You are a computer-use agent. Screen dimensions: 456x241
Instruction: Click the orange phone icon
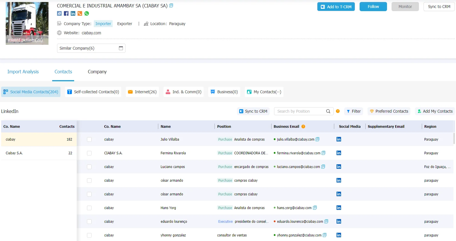[80, 13]
